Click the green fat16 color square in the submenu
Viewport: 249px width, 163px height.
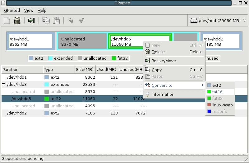click(209, 92)
